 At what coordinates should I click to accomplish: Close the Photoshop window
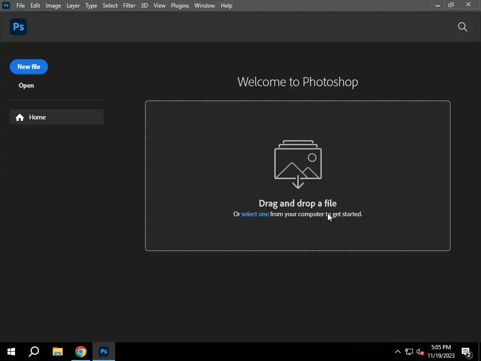click(x=468, y=5)
